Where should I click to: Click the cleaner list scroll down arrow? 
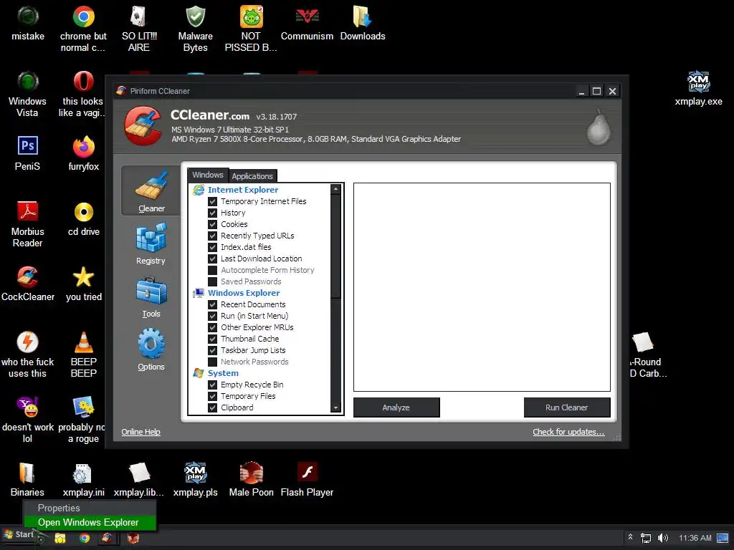pyautogui.click(x=335, y=408)
